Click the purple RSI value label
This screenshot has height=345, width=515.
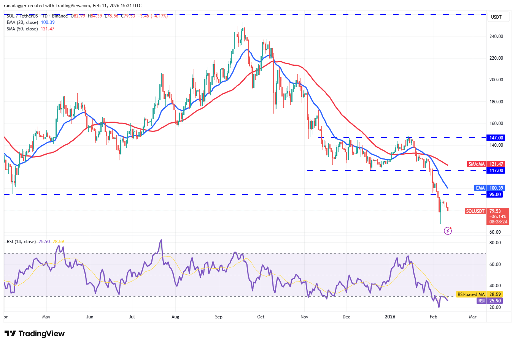(x=482, y=301)
